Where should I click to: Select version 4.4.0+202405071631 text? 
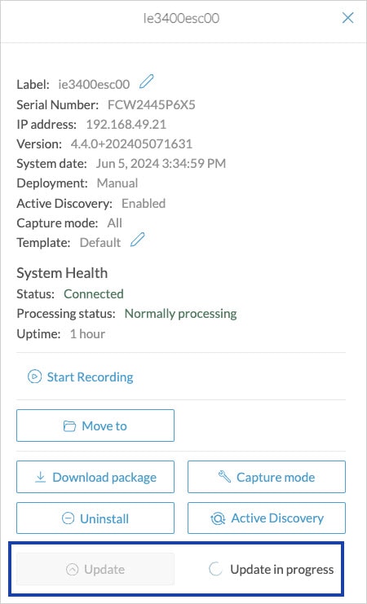[131, 144]
